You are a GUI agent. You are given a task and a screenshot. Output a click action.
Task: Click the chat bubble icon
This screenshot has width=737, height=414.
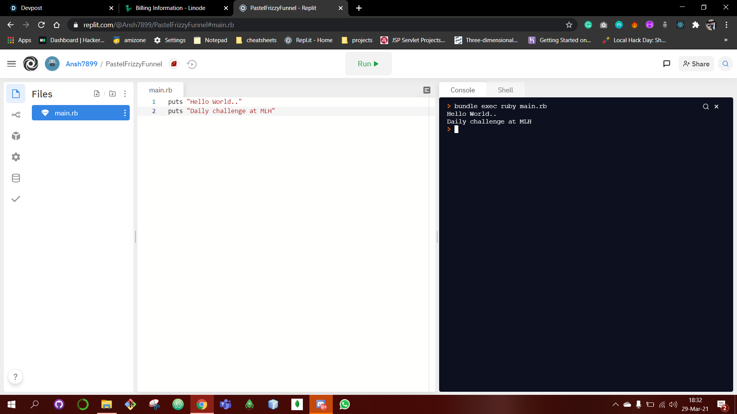click(x=666, y=64)
